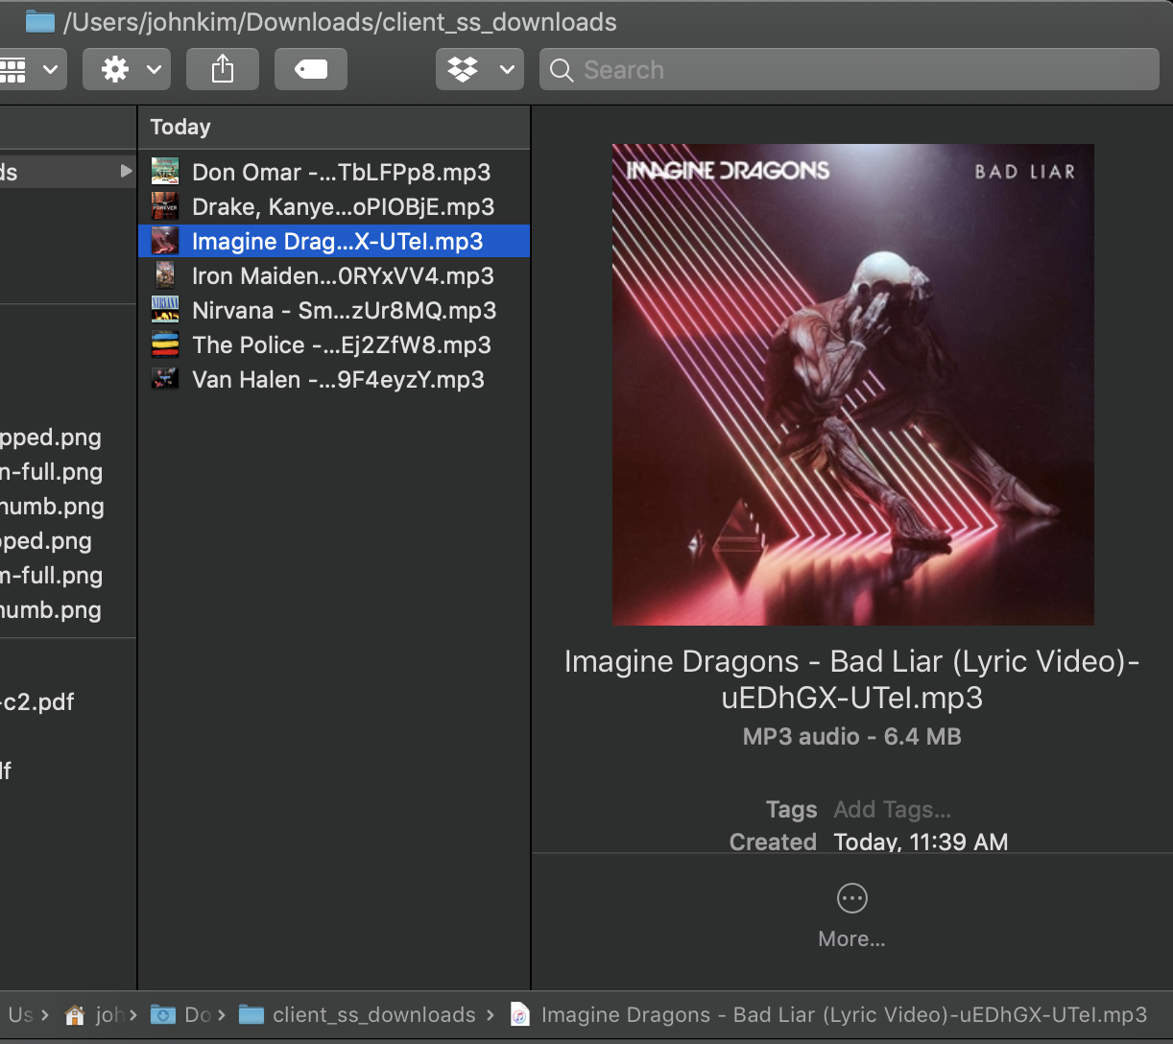This screenshot has height=1044, width=1173.
Task: Select Imagine Dragons mp3 file row
Action: (334, 241)
